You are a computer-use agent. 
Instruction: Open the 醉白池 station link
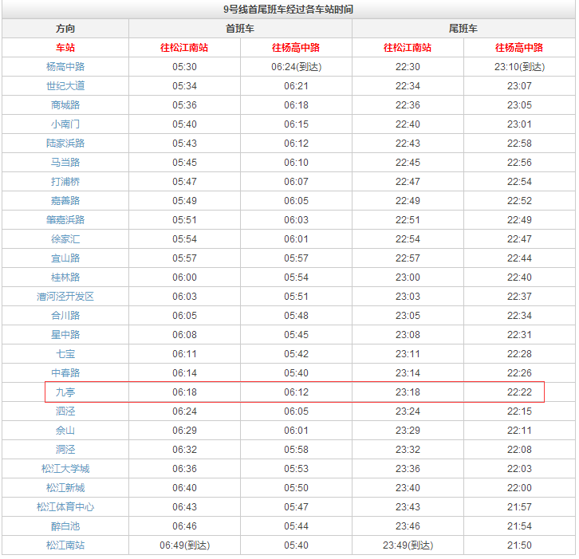[x=65, y=526]
